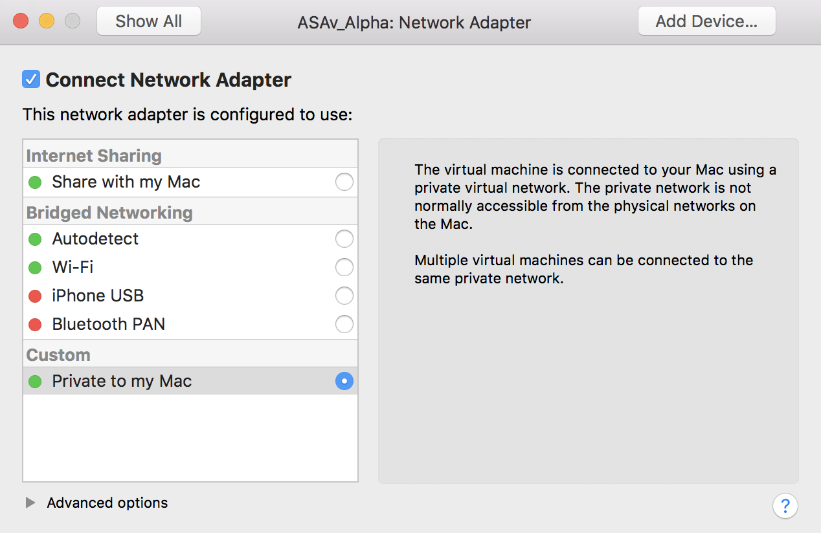Click the iPhone USB label text
The image size is (821, 533).
pyautogui.click(x=98, y=296)
